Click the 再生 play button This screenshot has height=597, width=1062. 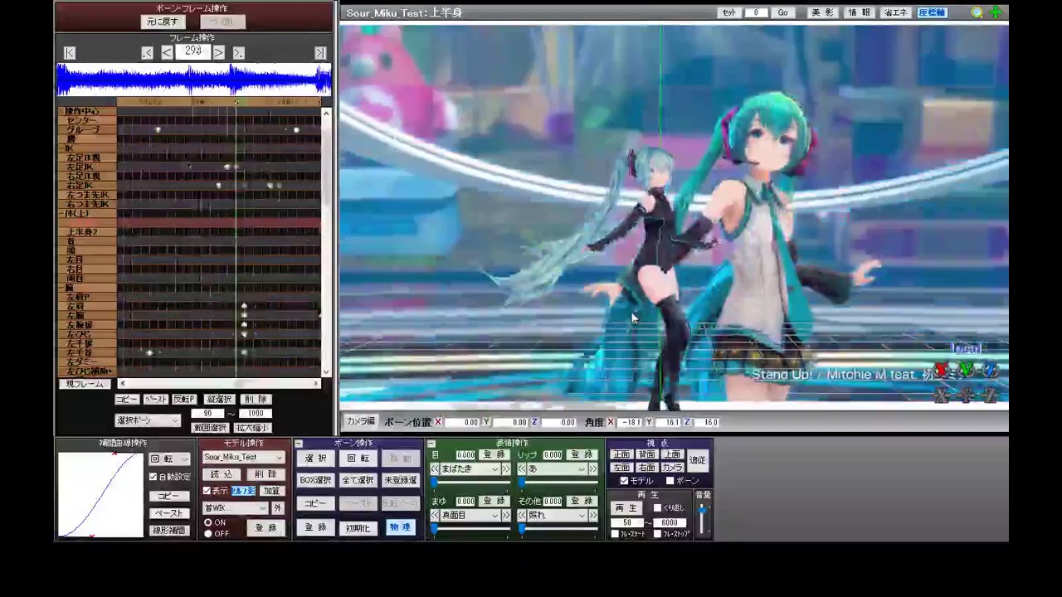click(x=626, y=508)
